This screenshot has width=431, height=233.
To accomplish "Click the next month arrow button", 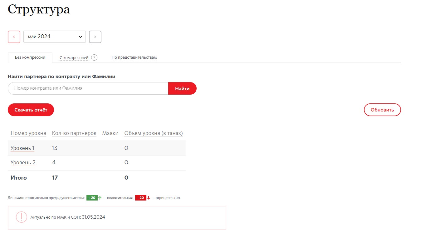I will tap(95, 37).
